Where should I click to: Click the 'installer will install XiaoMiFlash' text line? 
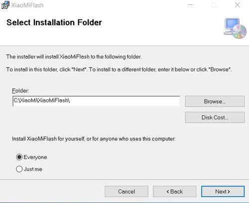[x=74, y=57]
